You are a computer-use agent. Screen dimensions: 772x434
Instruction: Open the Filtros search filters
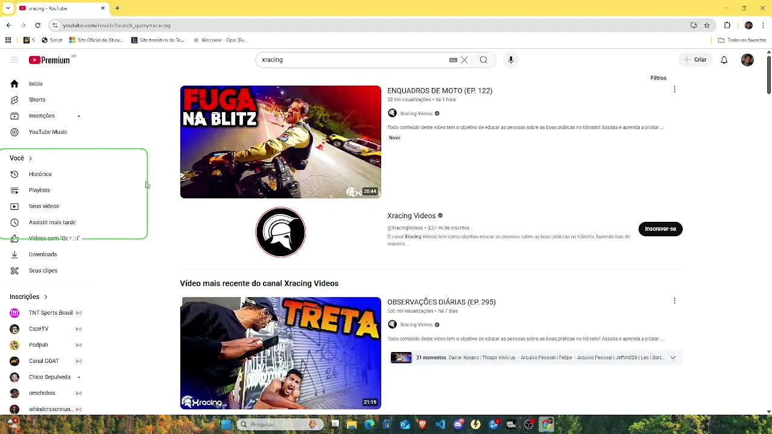point(658,78)
